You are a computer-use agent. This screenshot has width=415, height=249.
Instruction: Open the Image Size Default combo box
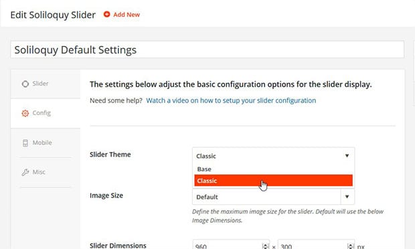pos(273,197)
